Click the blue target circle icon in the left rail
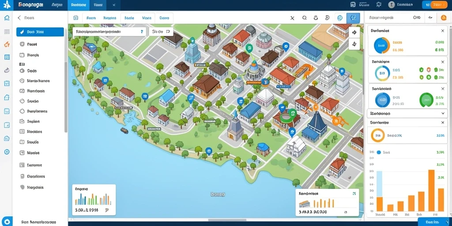 coord(7,152)
